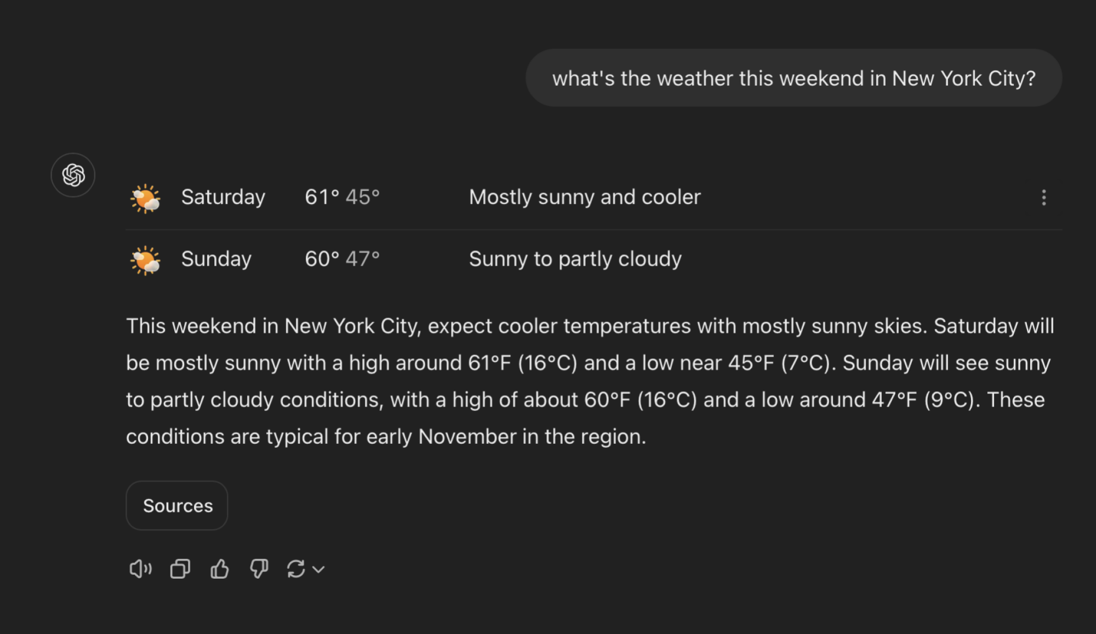1096x634 pixels.
Task: Click Saturday's partly sunny weather icon
Action: click(x=145, y=199)
